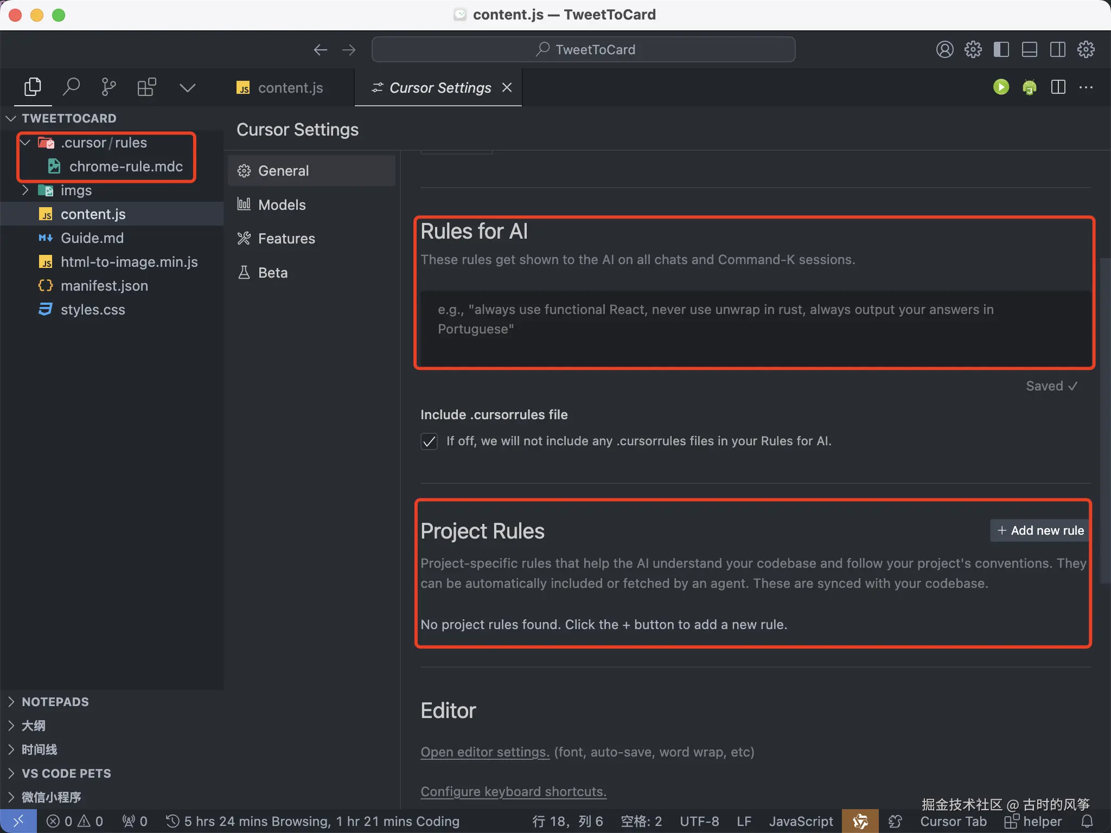This screenshot has width=1111, height=833.
Task: Open the Source Control view icon
Action: point(108,87)
